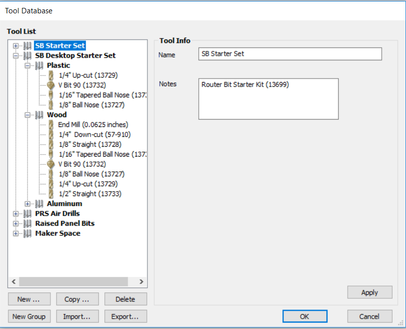The width and height of the screenshot is (406, 329).
Task: Select the SB Starter Set tree entry
Action: click(x=60, y=46)
